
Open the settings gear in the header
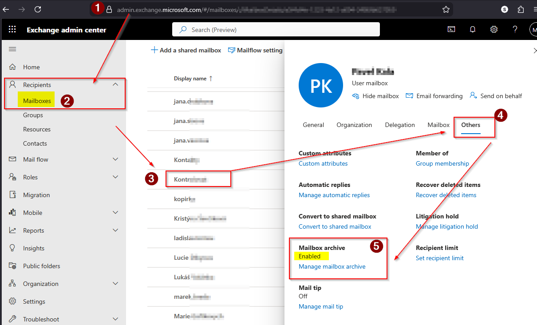pos(494,30)
